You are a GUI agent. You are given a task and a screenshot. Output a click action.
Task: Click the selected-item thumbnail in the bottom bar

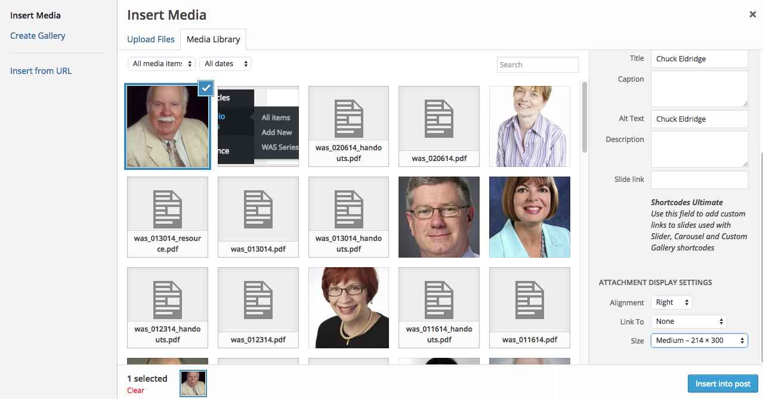193,383
